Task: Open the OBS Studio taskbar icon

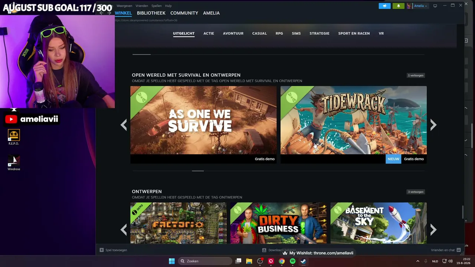Action: click(260, 261)
